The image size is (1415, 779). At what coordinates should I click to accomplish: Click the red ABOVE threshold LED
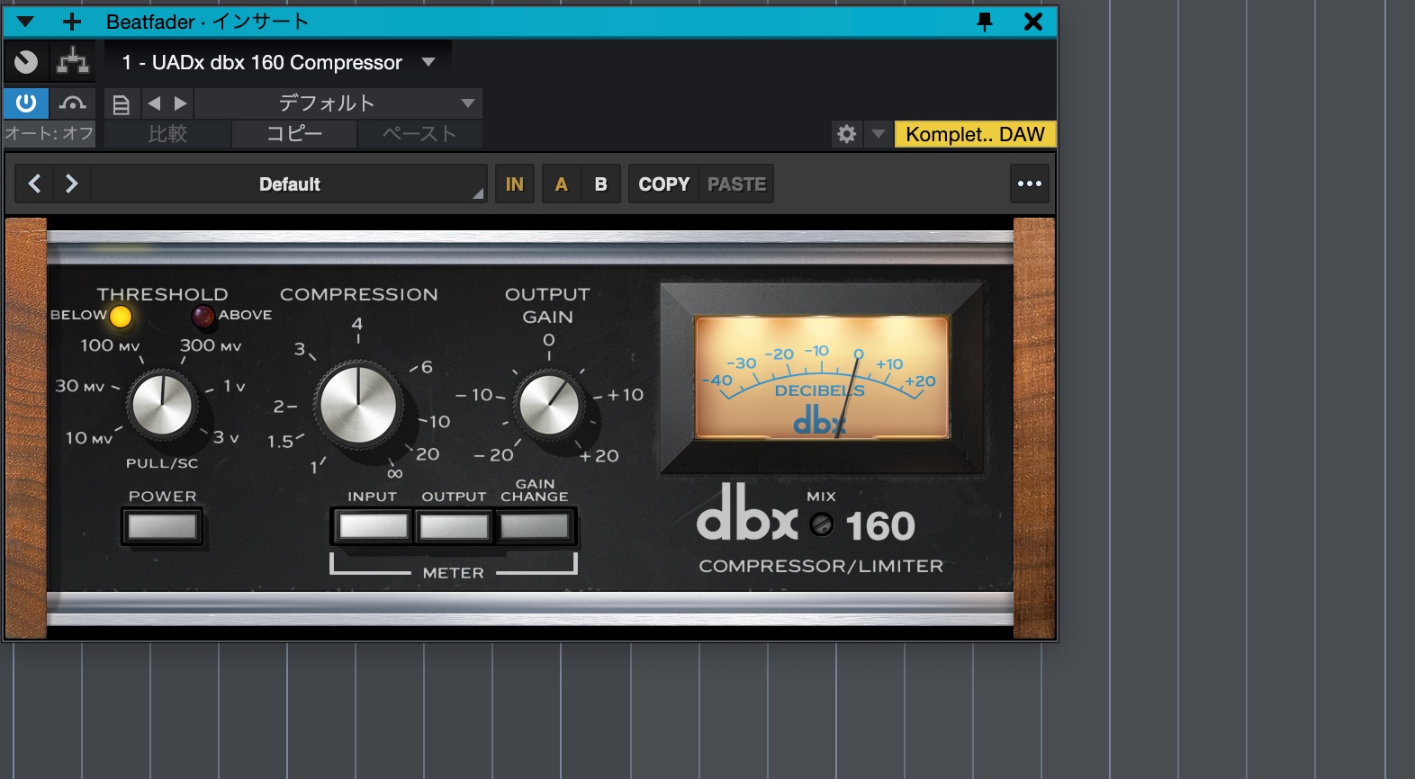click(203, 316)
